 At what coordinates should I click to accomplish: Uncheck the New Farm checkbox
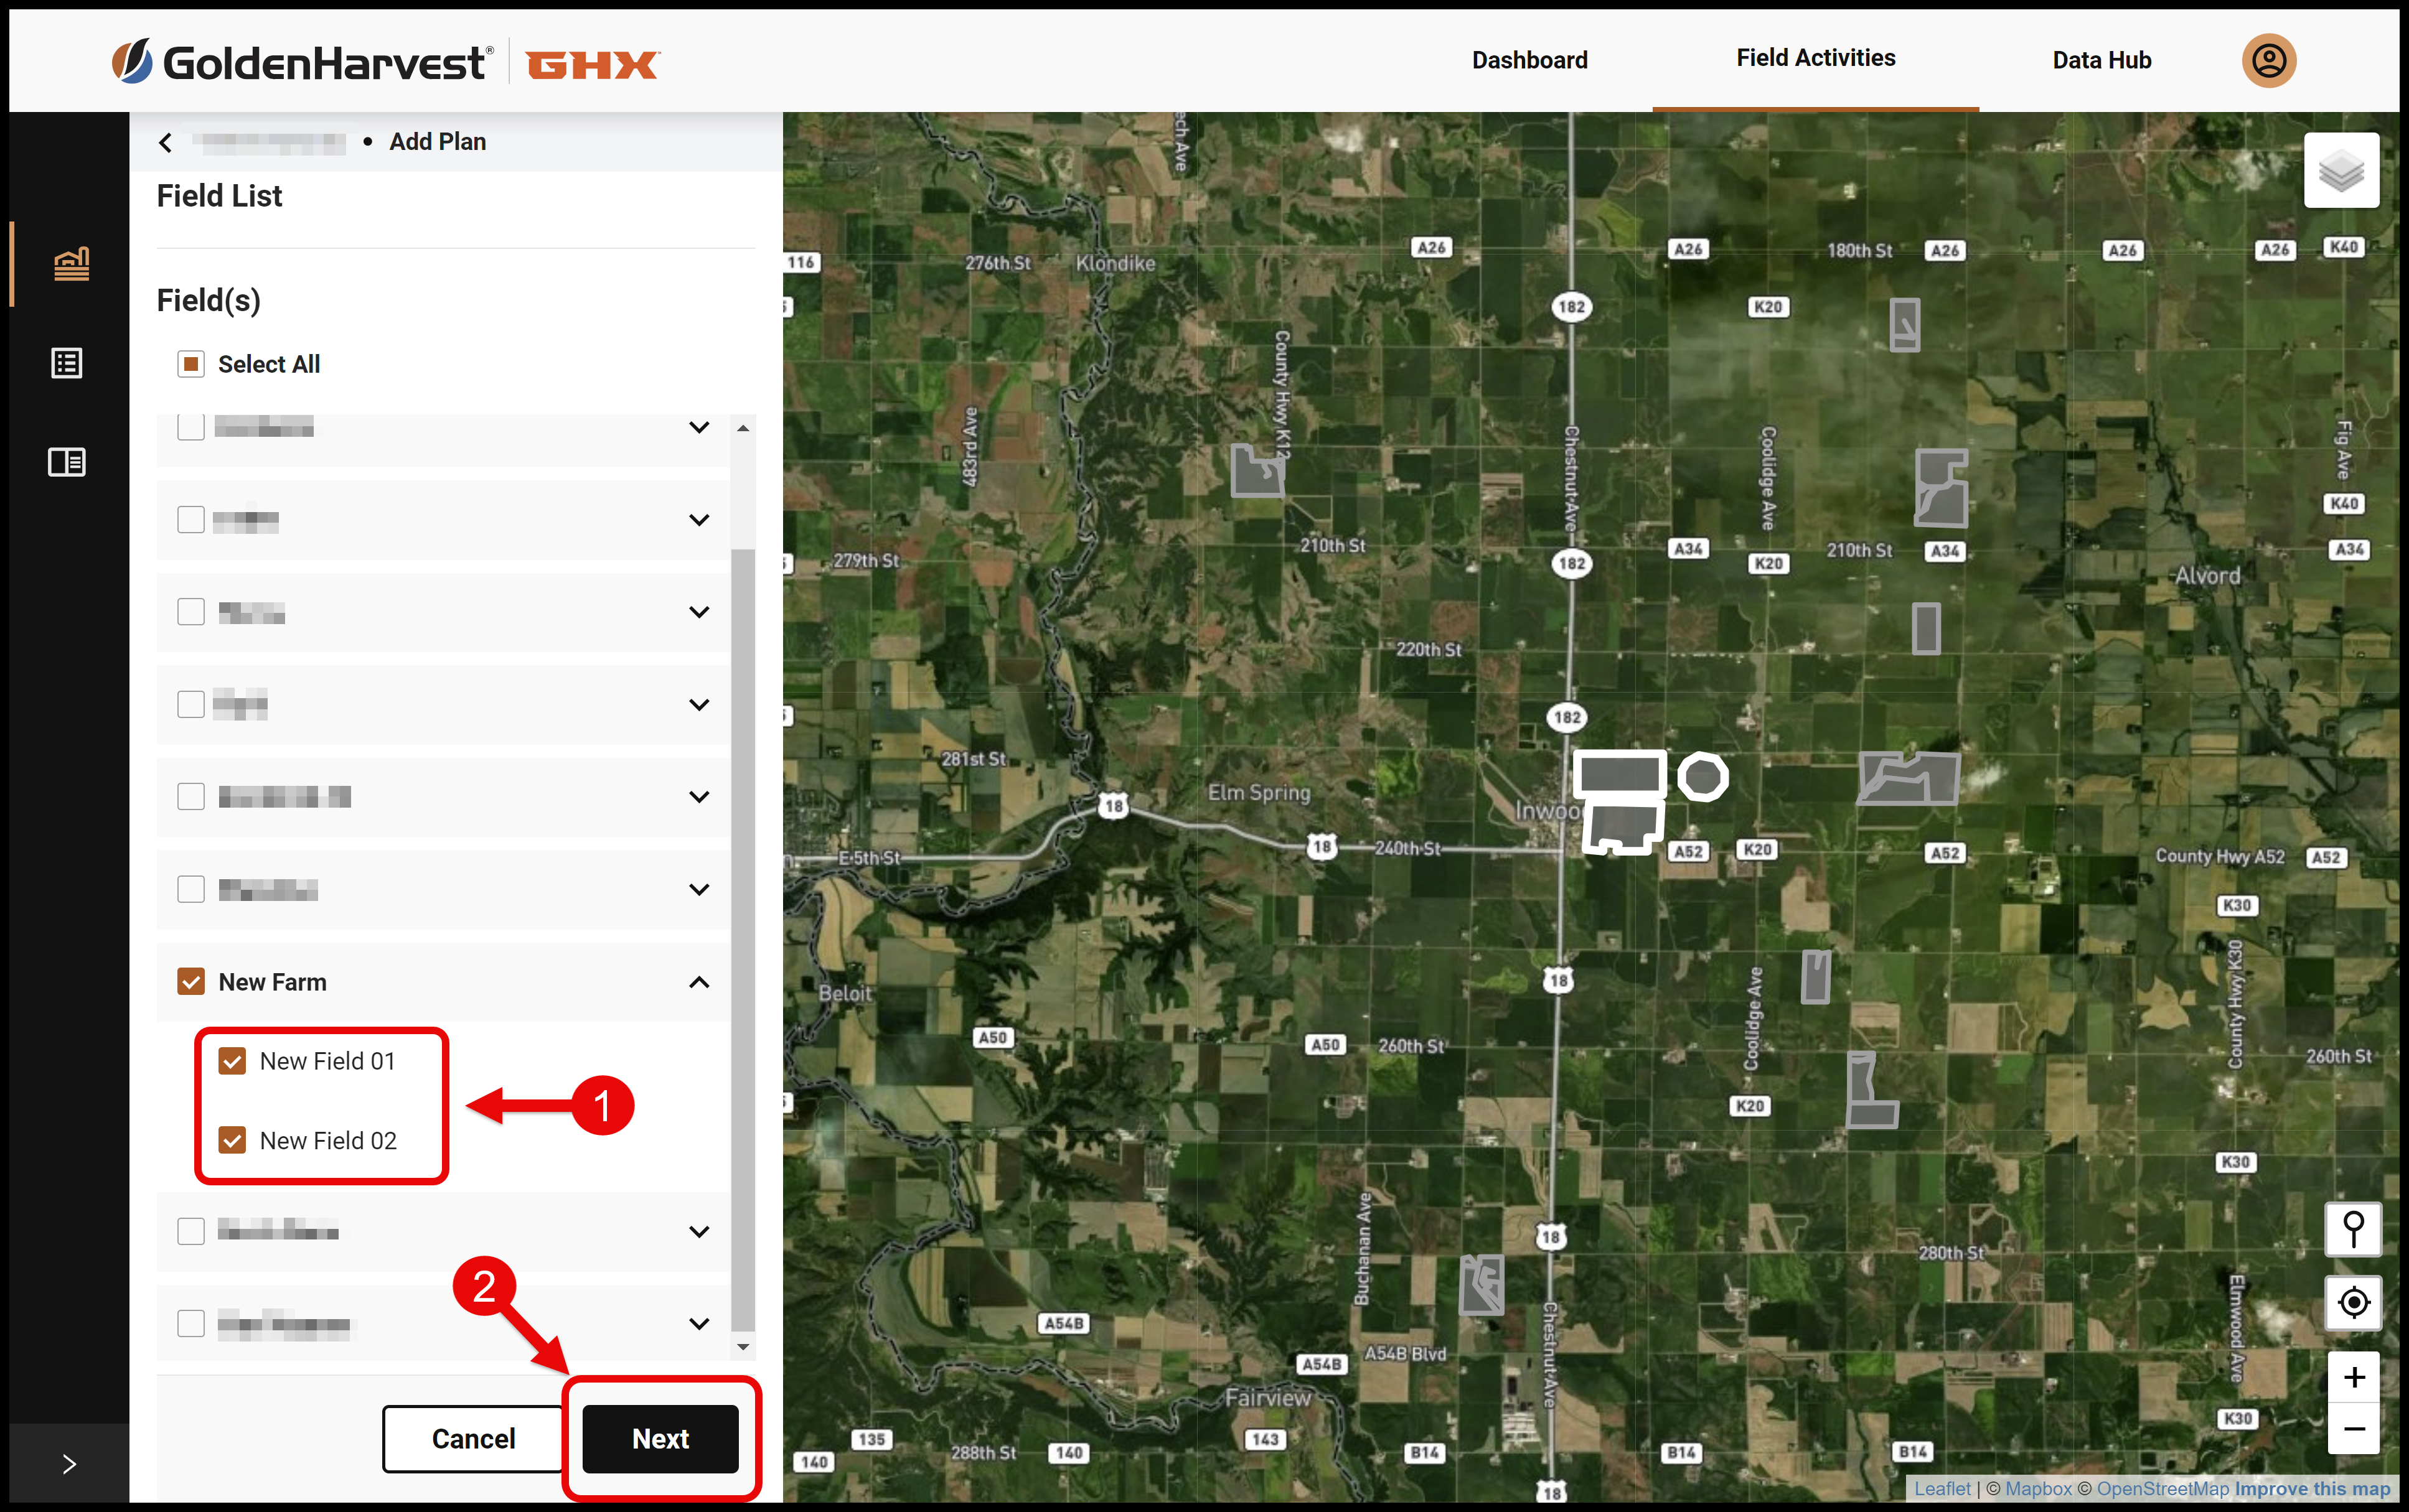tap(191, 982)
